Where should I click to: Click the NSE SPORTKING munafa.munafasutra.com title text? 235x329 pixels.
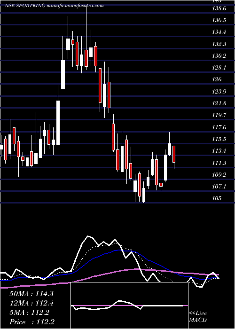click(54, 6)
